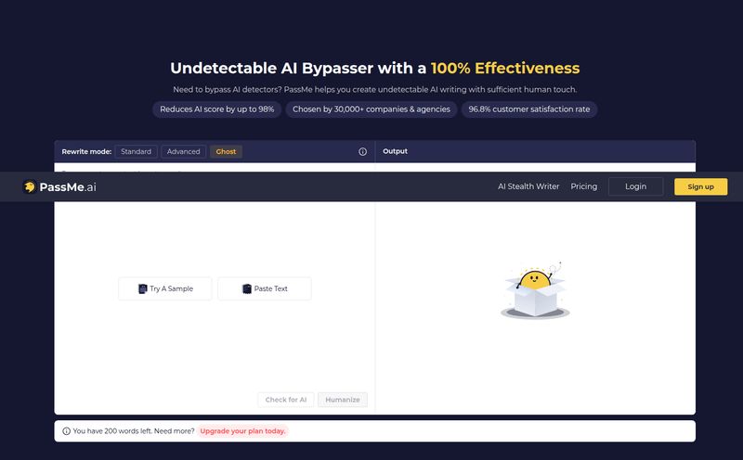Click the info icon beside words left notice
This screenshot has height=460, width=743.
coord(66,431)
